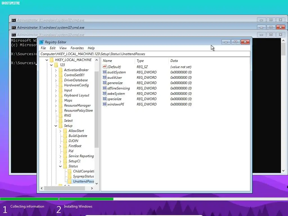Click the tree pane scroll-down arrow
Image resolution: width=288 pixels, height=216 pixels.
pyautogui.click(x=97, y=183)
